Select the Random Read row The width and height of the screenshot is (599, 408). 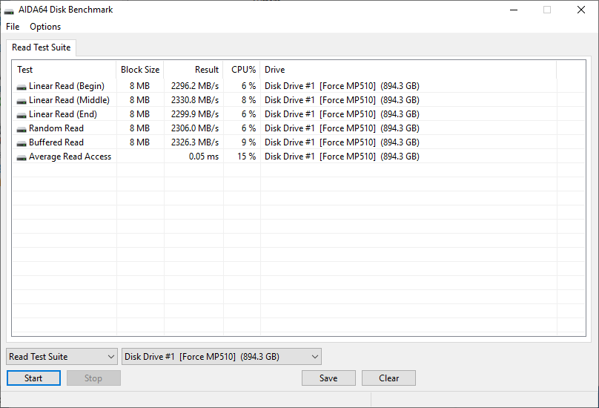point(299,128)
